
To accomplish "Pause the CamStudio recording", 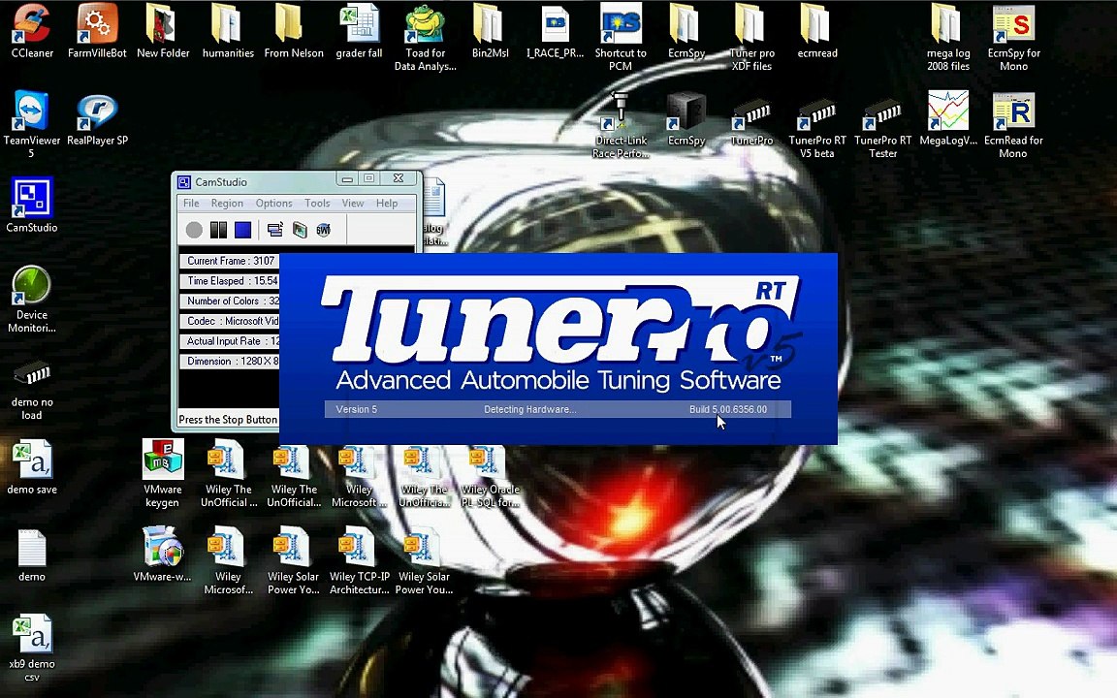I will 219,230.
